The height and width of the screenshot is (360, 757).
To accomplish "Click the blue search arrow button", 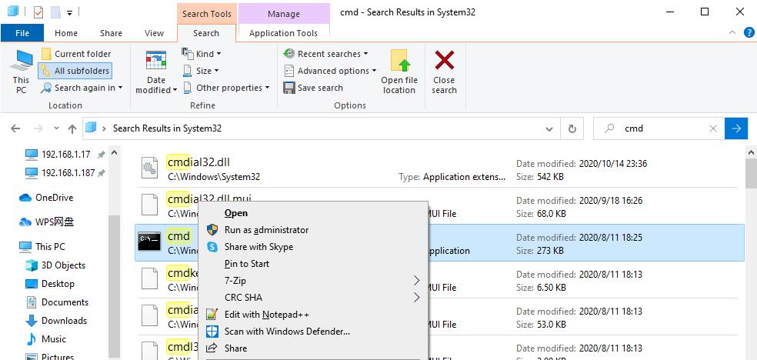I will pos(736,128).
